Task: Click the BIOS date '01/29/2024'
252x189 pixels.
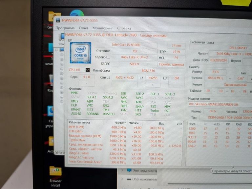Action: [x=218, y=60]
